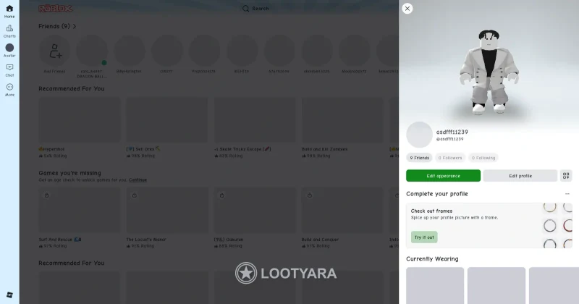Open first Currently Wearing item
This screenshot has height=304, width=579.
click(435, 285)
